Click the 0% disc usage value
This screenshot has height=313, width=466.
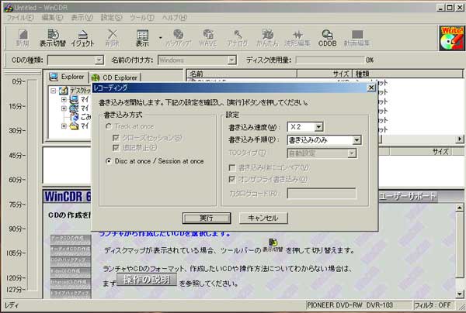point(370,60)
